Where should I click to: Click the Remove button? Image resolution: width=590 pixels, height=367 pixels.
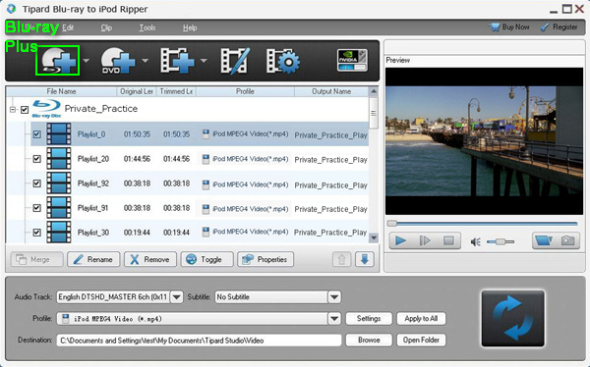150,259
